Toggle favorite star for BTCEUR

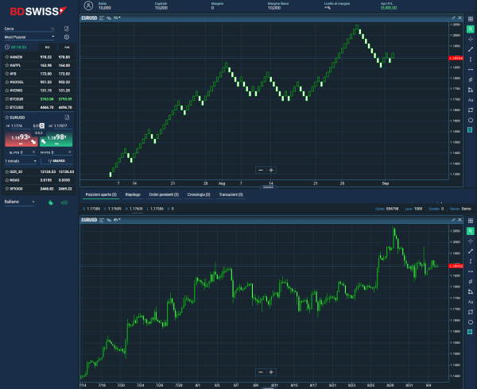click(x=6, y=98)
